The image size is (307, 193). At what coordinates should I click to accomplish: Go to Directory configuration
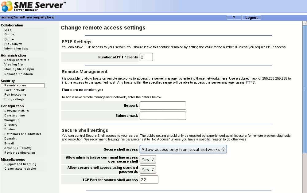[11, 125]
